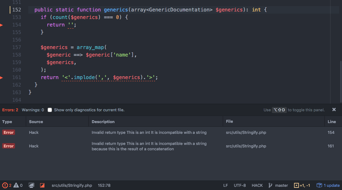Toggle Show only diagnostics for current file
This screenshot has width=342, height=190.
50,110
